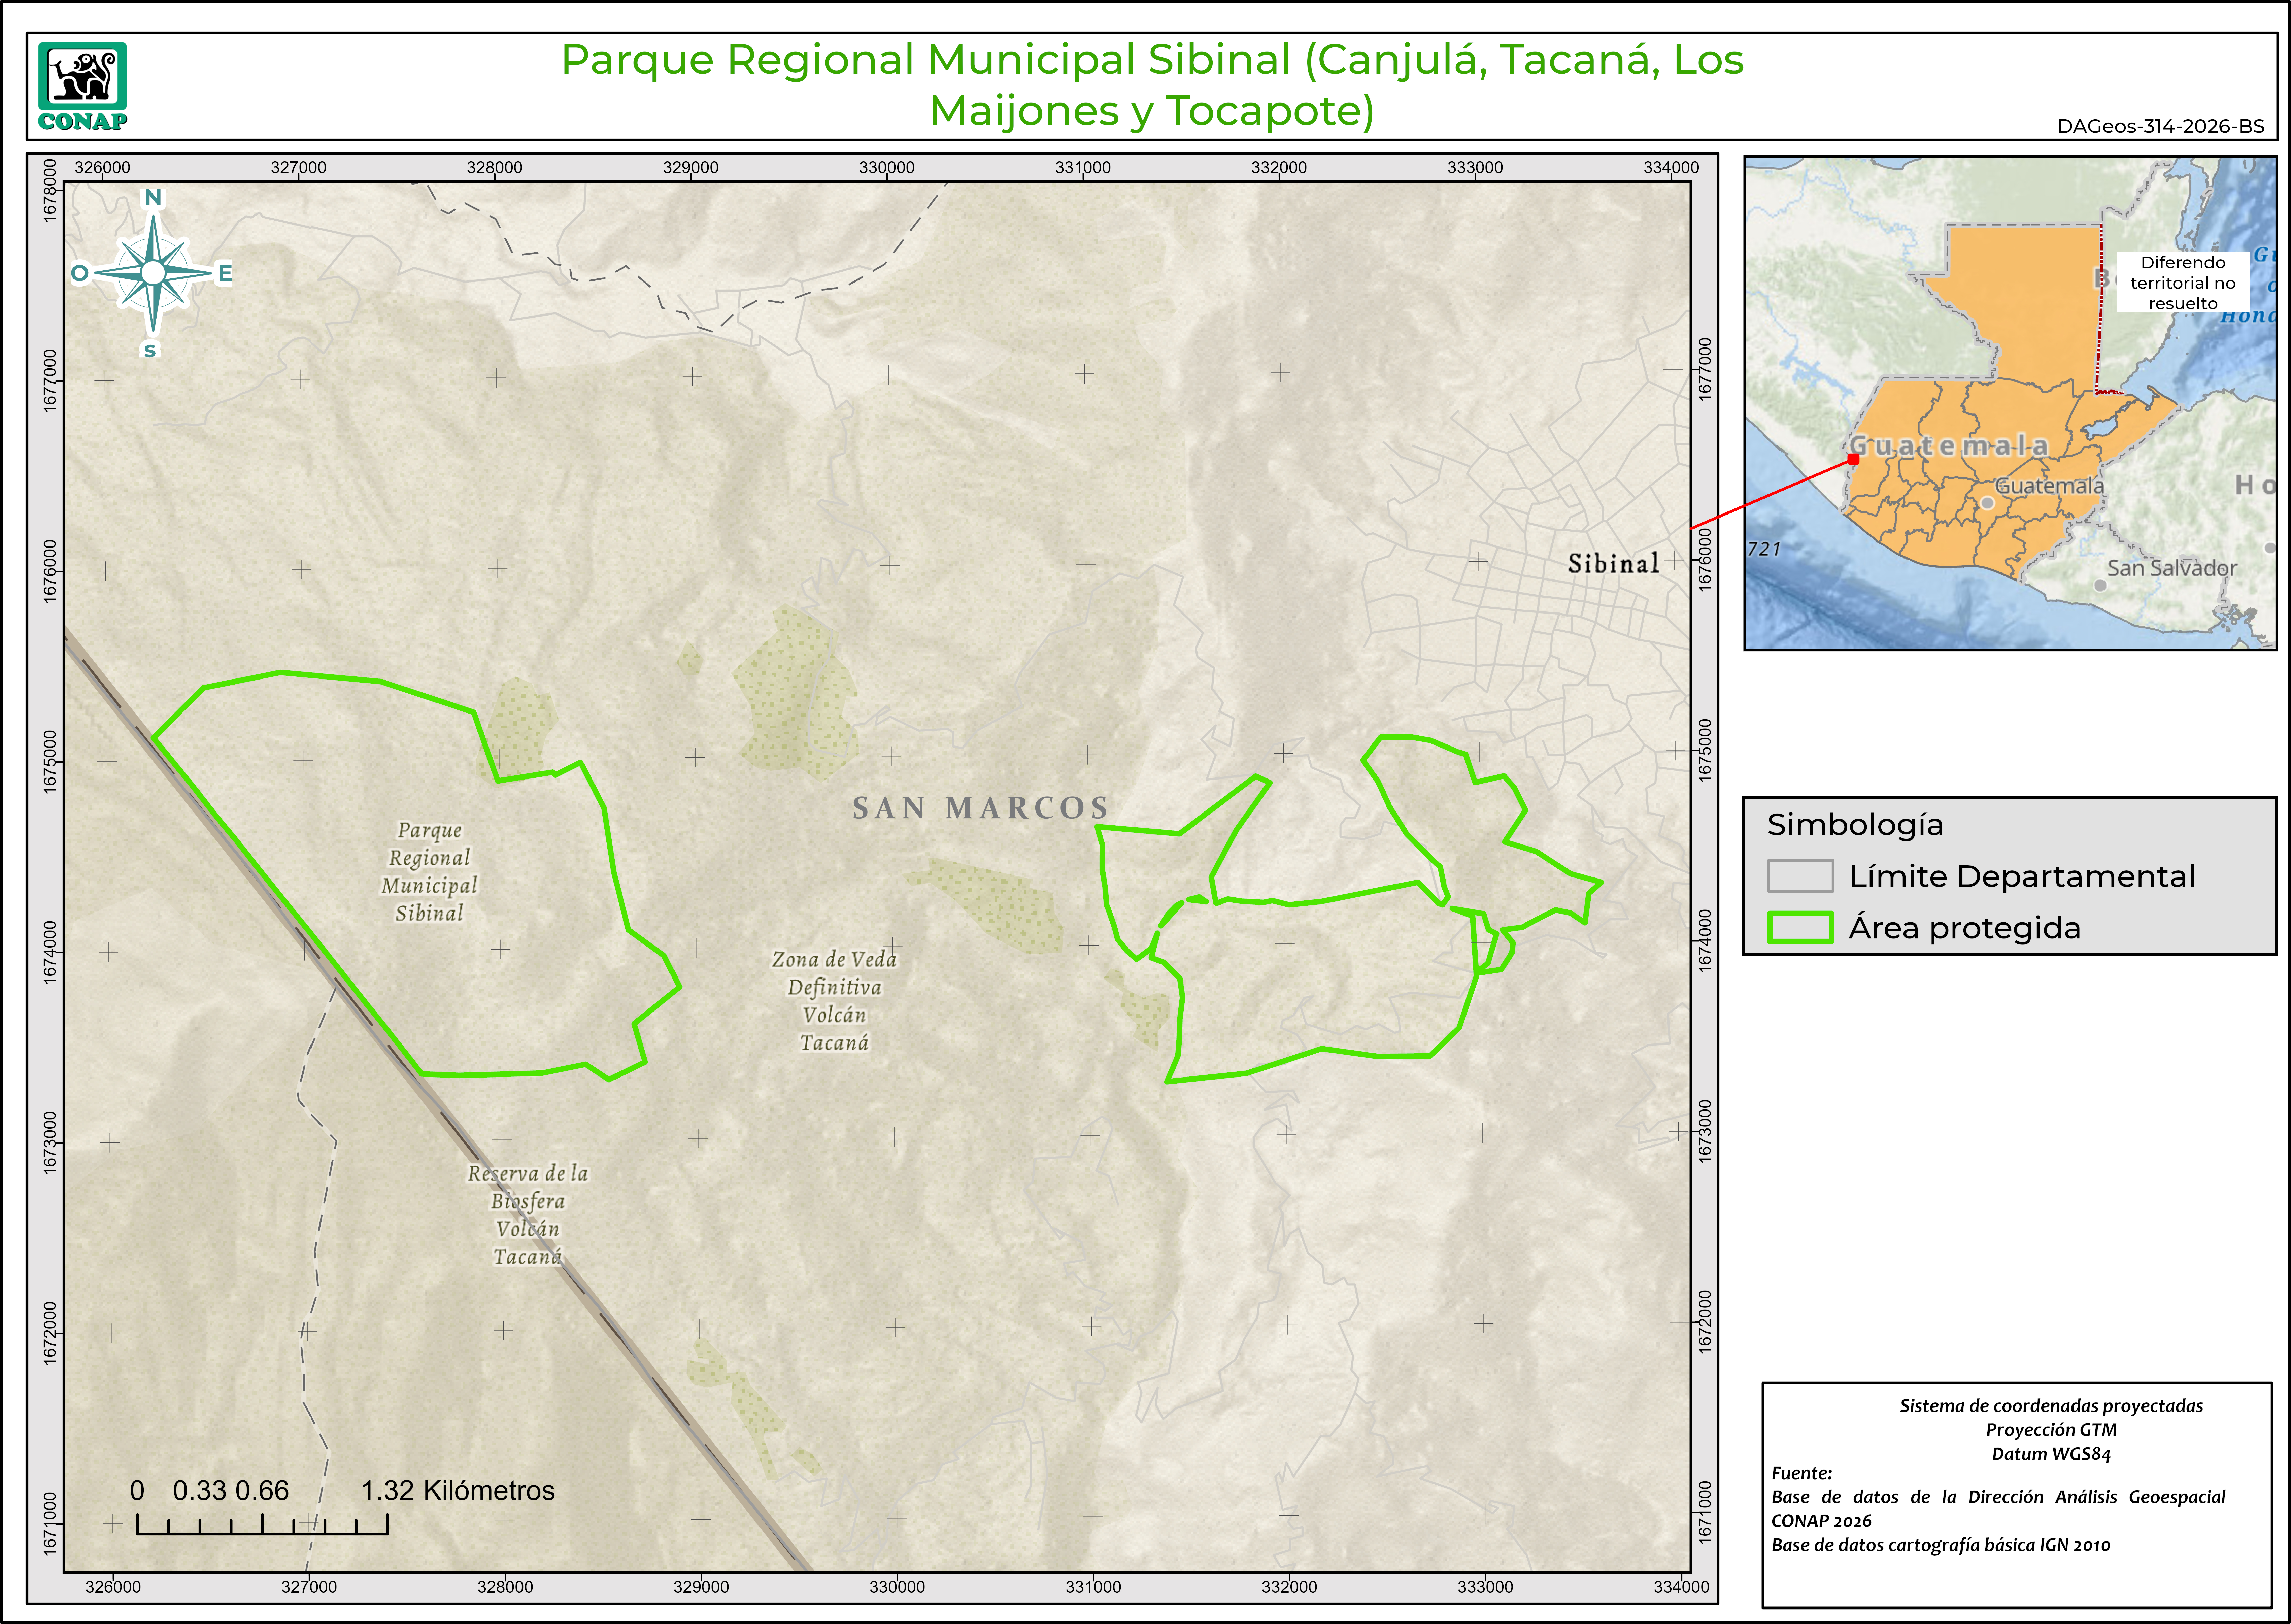Click the SAN MARCOS department label
2291x1624 pixels.
[981, 808]
